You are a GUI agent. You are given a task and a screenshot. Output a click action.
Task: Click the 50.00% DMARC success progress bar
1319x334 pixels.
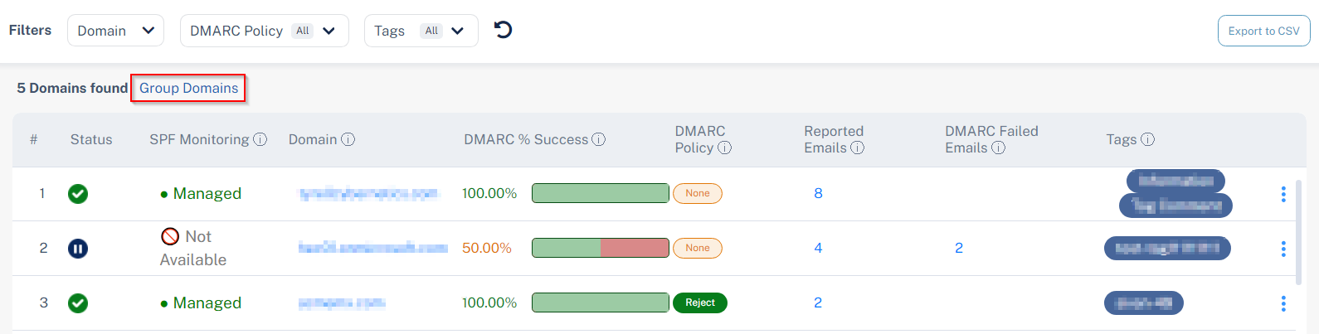[x=600, y=248]
